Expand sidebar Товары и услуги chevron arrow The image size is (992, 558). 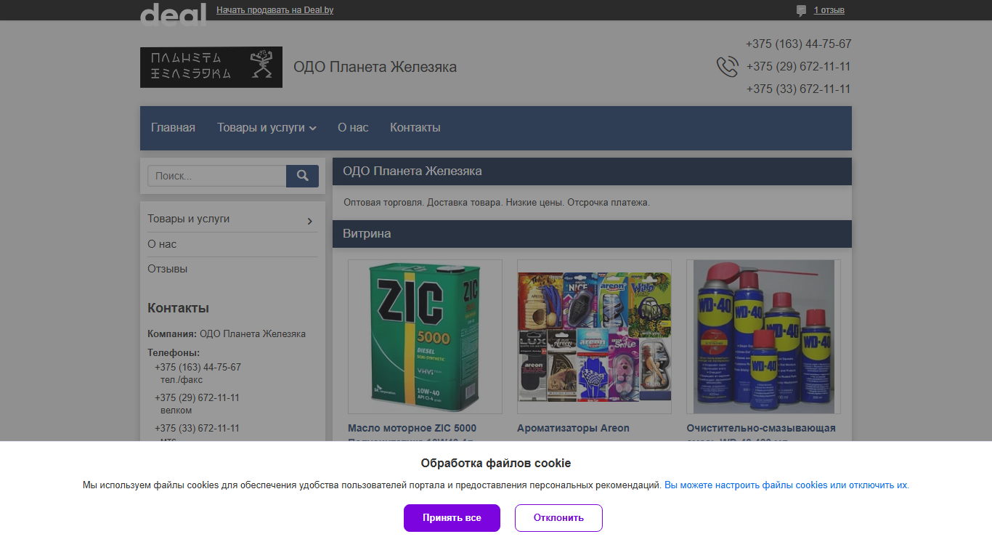pyautogui.click(x=310, y=221)
